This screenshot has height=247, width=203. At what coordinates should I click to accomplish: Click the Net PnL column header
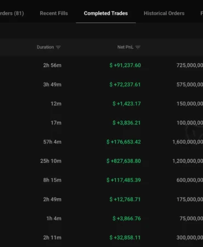point(125,47)
